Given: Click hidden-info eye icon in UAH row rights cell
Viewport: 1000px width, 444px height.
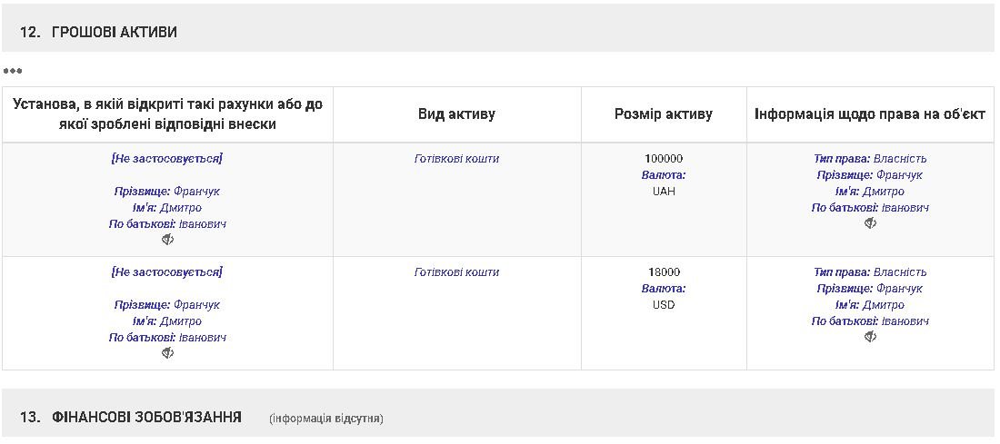Looking at the screenshot, I should (870, 223).
